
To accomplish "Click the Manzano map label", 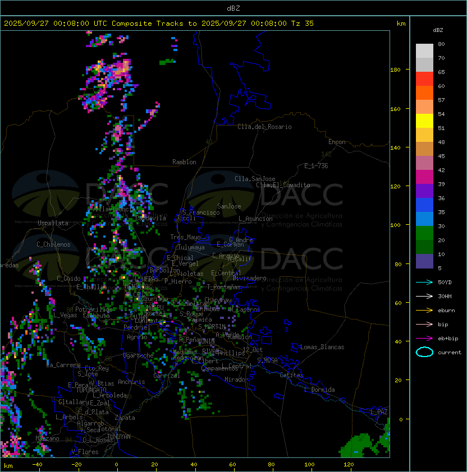I will pos(47,438).
